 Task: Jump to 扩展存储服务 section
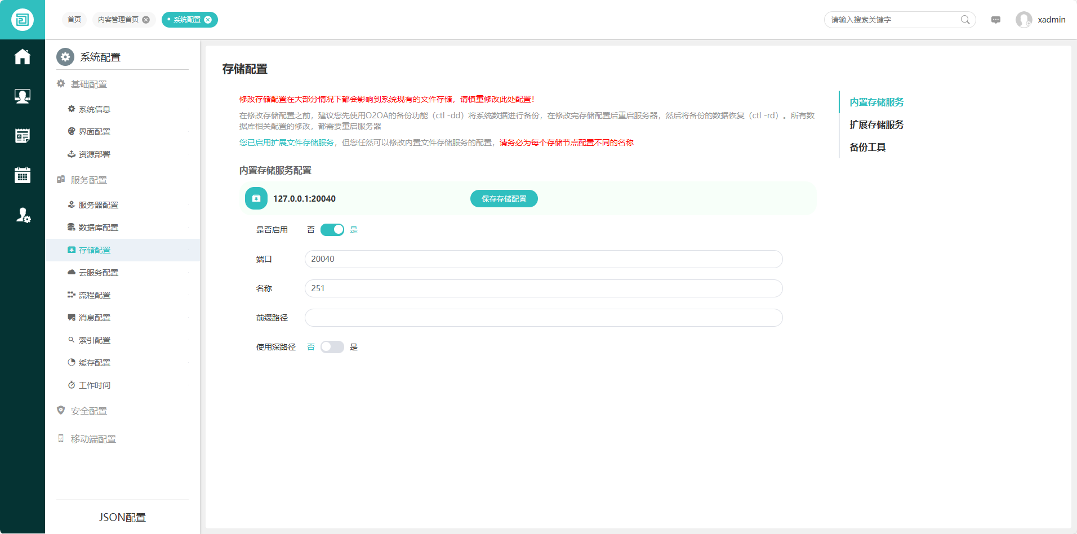pos(876,124)
